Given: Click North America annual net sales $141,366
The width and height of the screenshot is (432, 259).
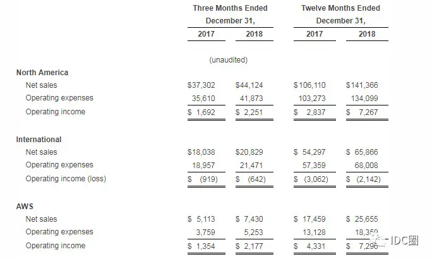Looking at the screenshot, I should click(x=362, y=85).
